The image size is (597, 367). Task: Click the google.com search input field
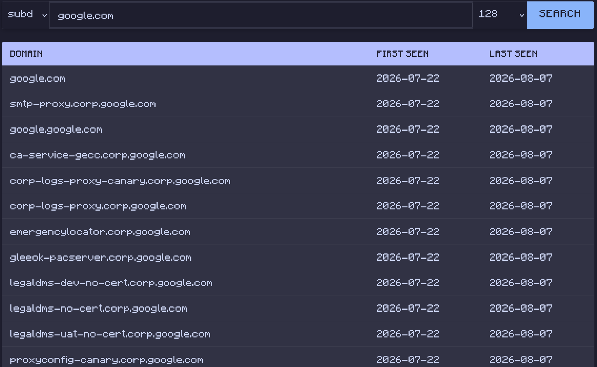[261, 15]
